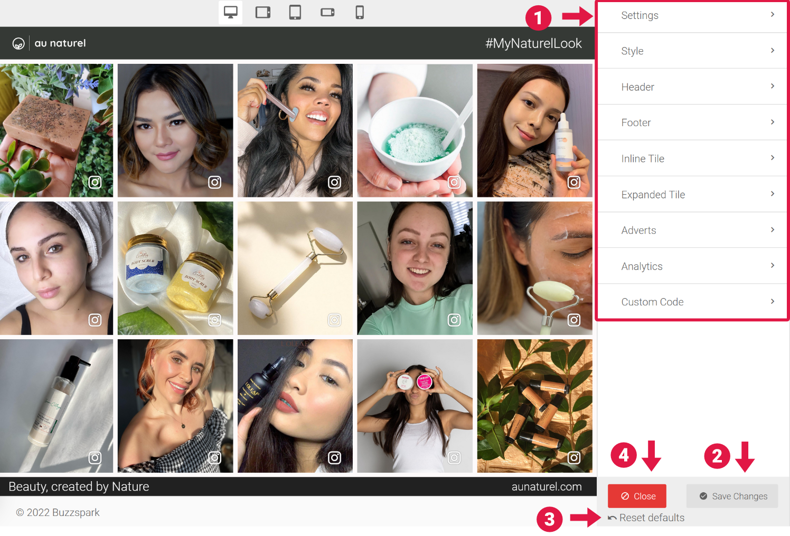Choose the portrait mobile preview icon

click(360, 12)
